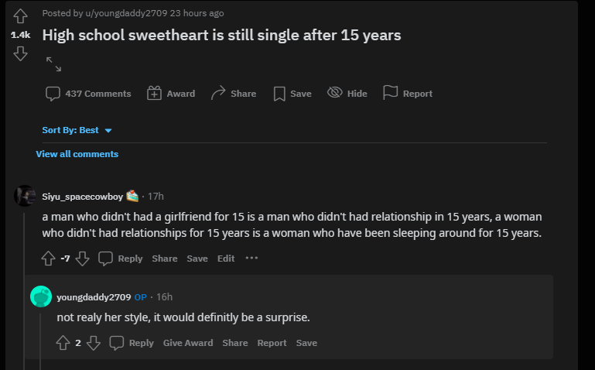
Task: Hide the post using crossed-eye icon
Action: [x=347, y=93]
